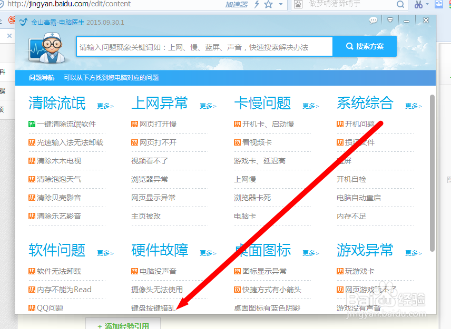This screenshot has width=451, height=329.
Task: Open the 更多 link beside 清除流氓
Action: (104, 106)
